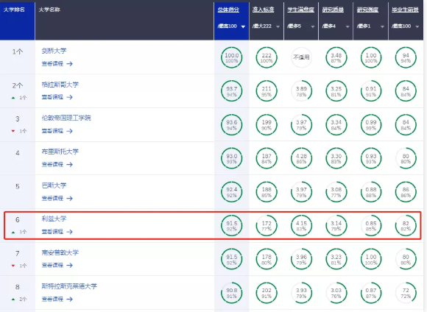Click satisfaction value 4.28 for 布里斯托大学
427x312 pixels.
point(301,158)
